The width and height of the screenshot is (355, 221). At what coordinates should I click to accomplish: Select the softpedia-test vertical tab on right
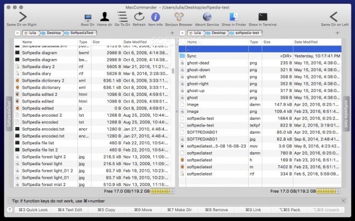[x=346, y=114]
